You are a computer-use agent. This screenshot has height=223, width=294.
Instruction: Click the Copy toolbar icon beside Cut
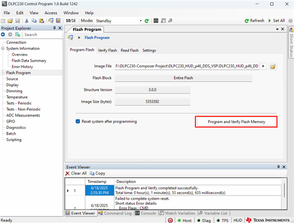point(34,20)
